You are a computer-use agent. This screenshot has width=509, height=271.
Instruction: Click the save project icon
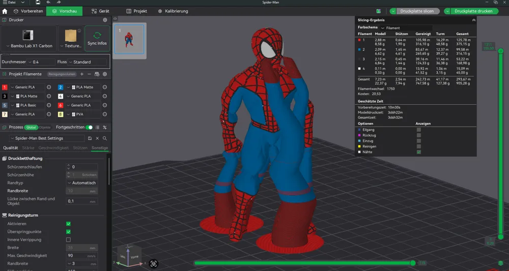coord(38,2)
